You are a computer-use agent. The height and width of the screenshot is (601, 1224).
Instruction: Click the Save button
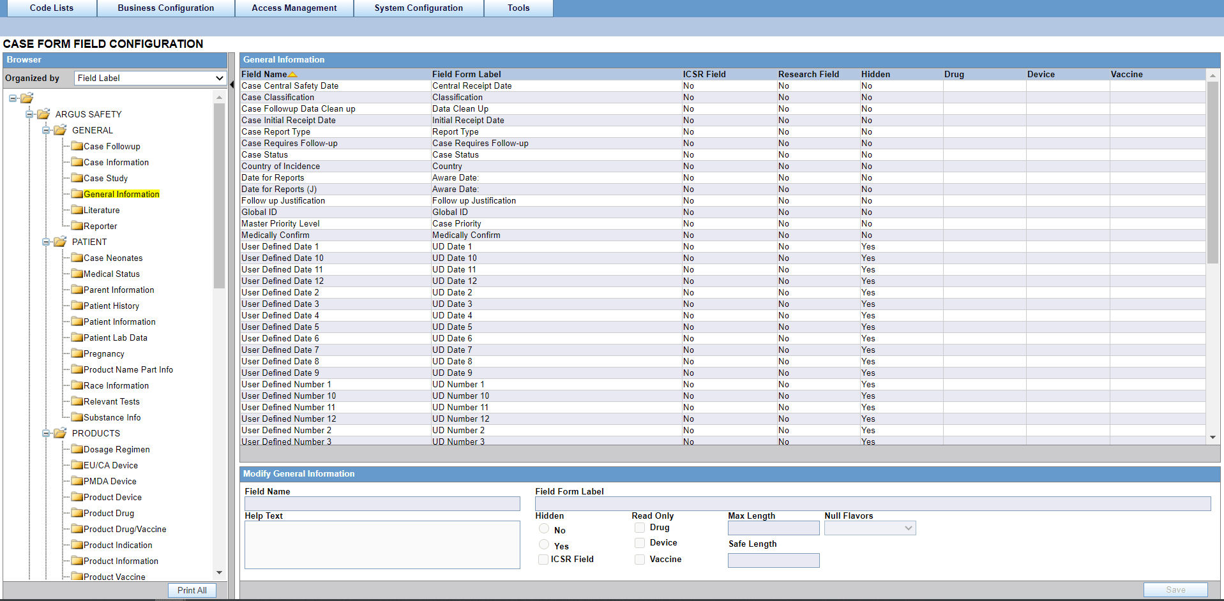tap(1175, 590)
